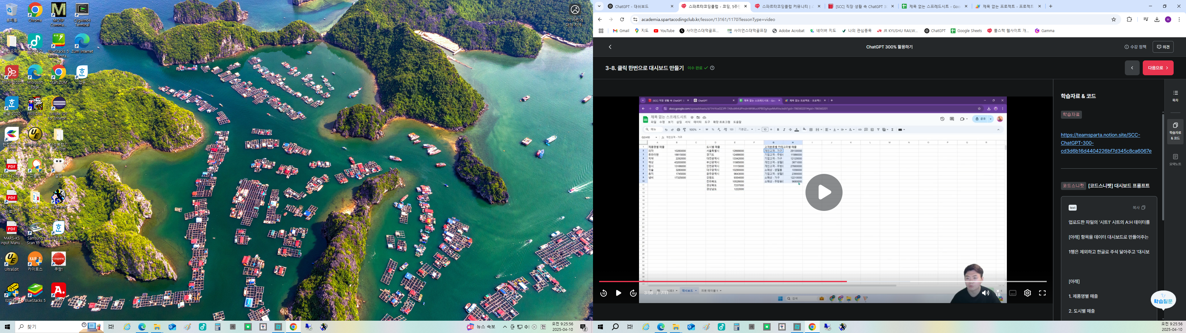This screenshot has width=1186, height=333.
Task: Select the Chrome desktop shortcut
Action: [35, 12]
